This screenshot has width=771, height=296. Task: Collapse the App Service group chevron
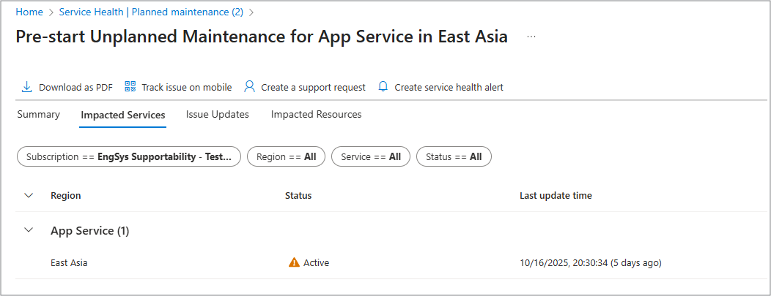[x=29, y=230]
